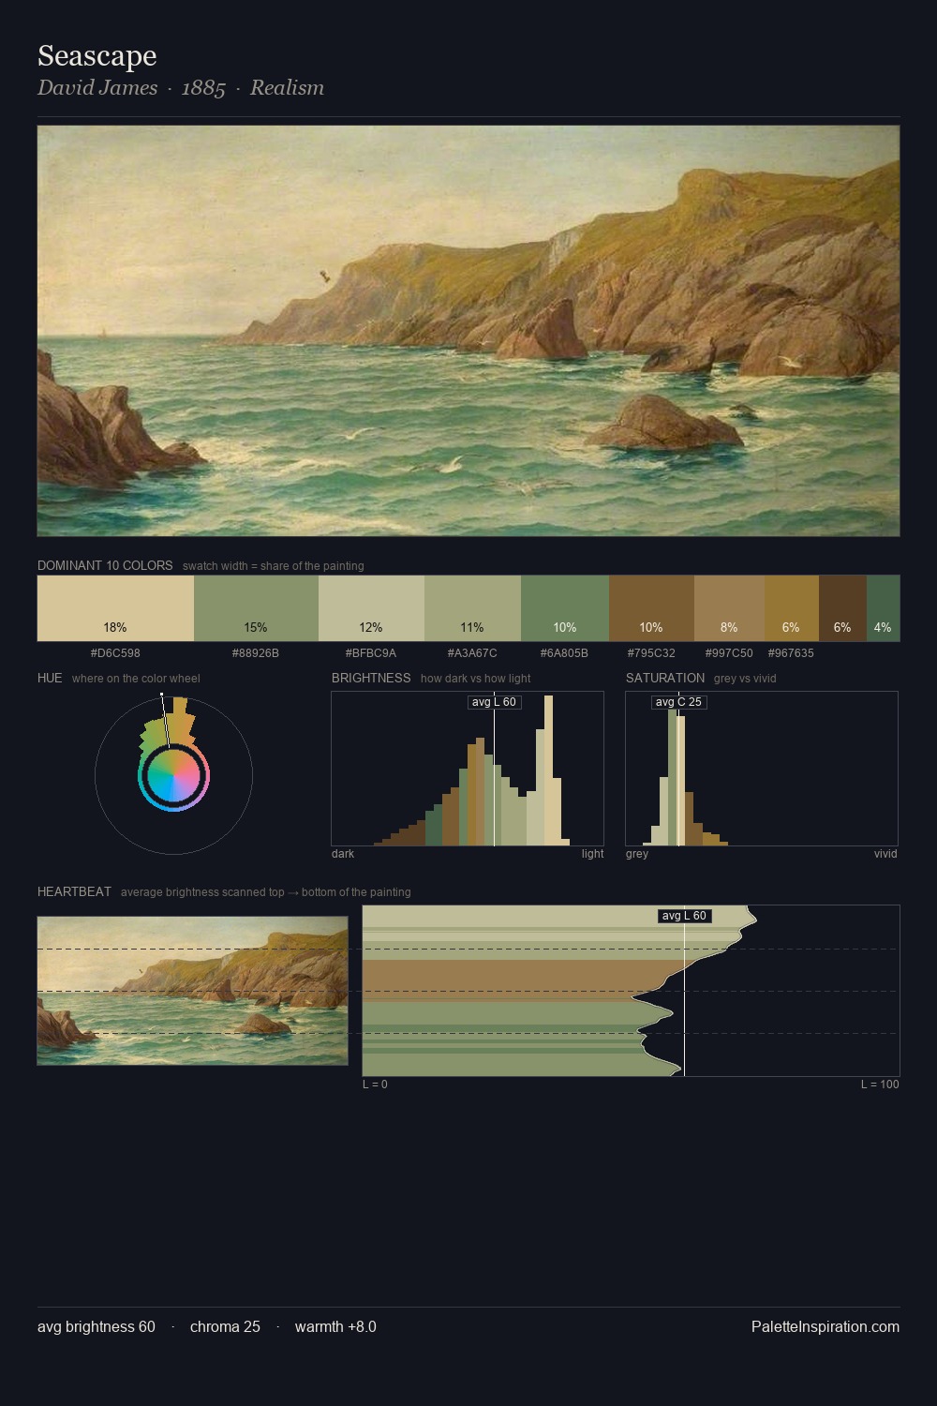Select the 8% tan swatch #997C50
937x1406 pixels.
coord(729,608)
